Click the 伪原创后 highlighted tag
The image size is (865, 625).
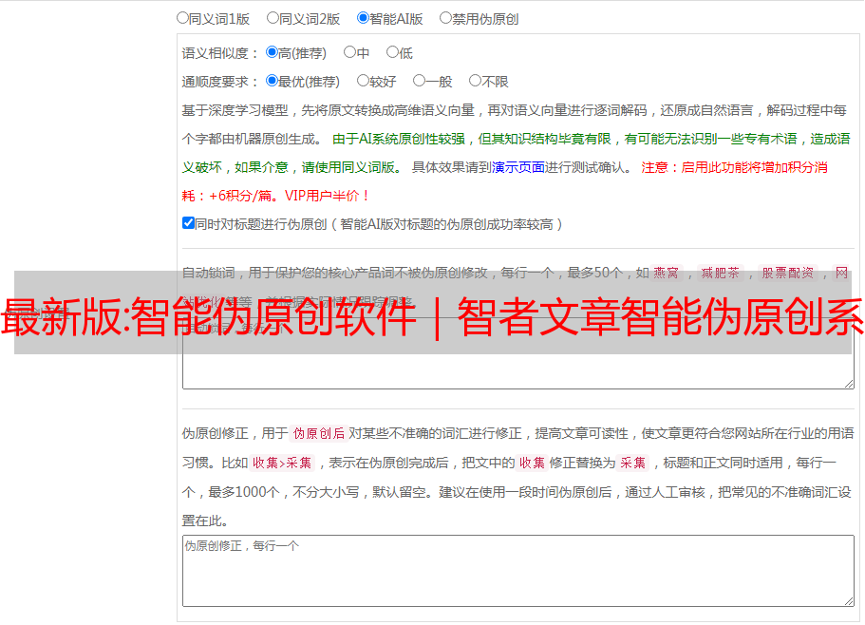tap(318, 433)
